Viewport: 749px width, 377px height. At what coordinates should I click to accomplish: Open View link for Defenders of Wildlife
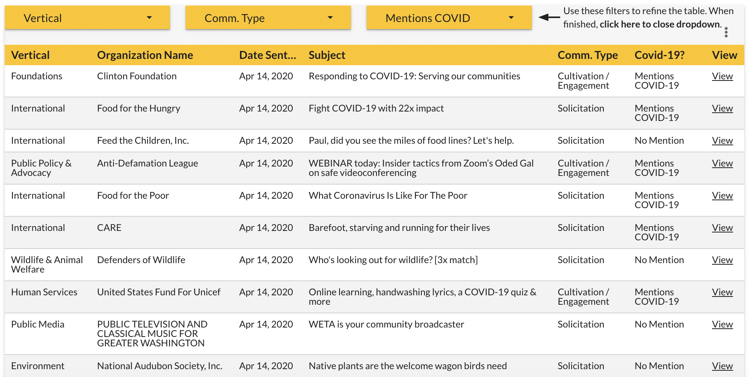click(722, 260)
